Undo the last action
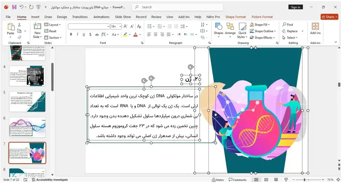This screenshot has width=341, height=183. 21,7
